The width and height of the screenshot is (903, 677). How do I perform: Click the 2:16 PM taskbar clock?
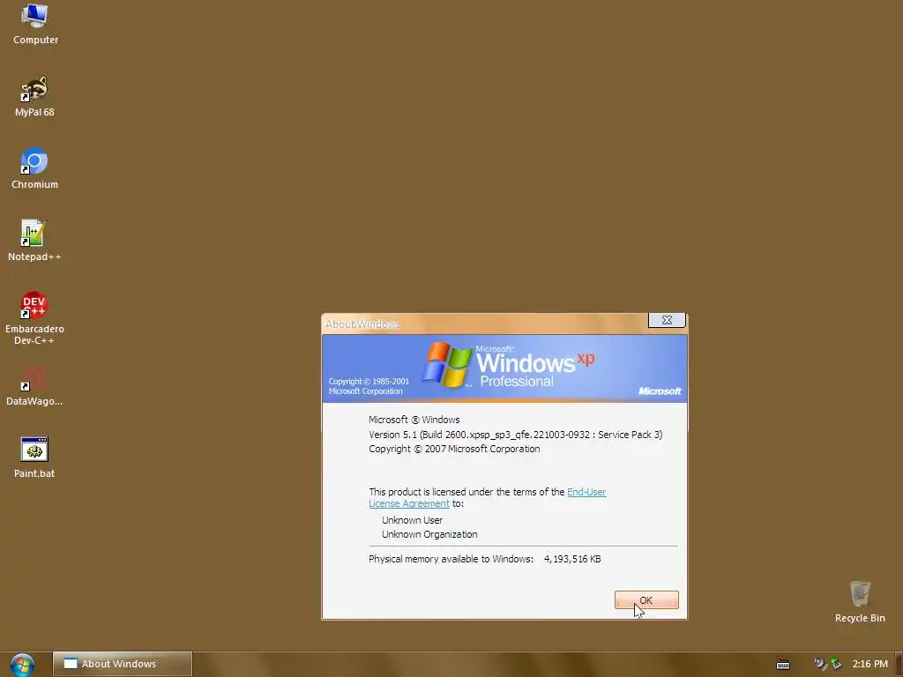pos(870,664)
